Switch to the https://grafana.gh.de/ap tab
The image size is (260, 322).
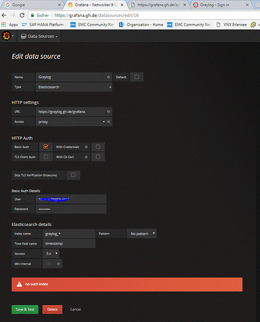coord(158,5)
